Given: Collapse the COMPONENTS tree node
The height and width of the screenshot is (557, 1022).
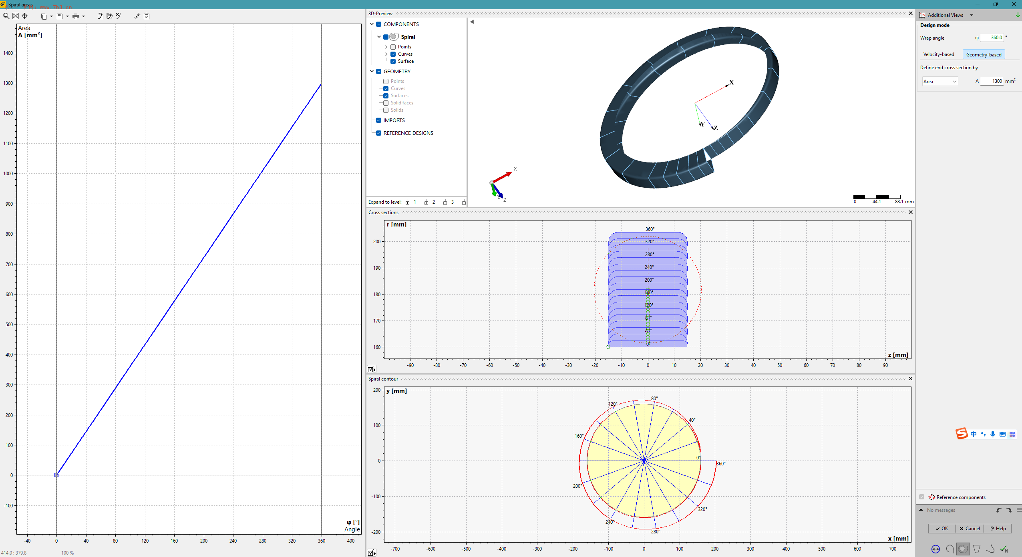Looking at the screenshot, I should pos(372,24).
